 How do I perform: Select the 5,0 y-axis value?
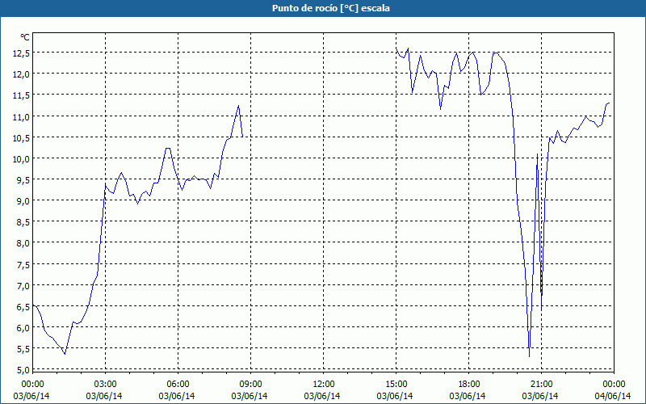point(23,369)
